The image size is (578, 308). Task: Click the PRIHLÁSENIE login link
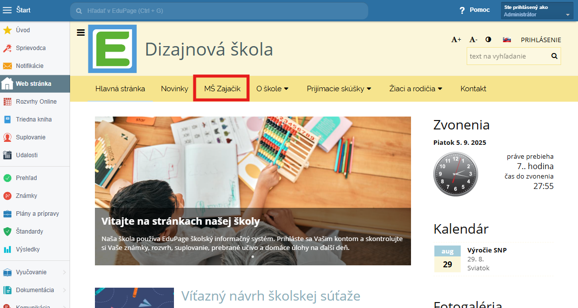point(541,40)
